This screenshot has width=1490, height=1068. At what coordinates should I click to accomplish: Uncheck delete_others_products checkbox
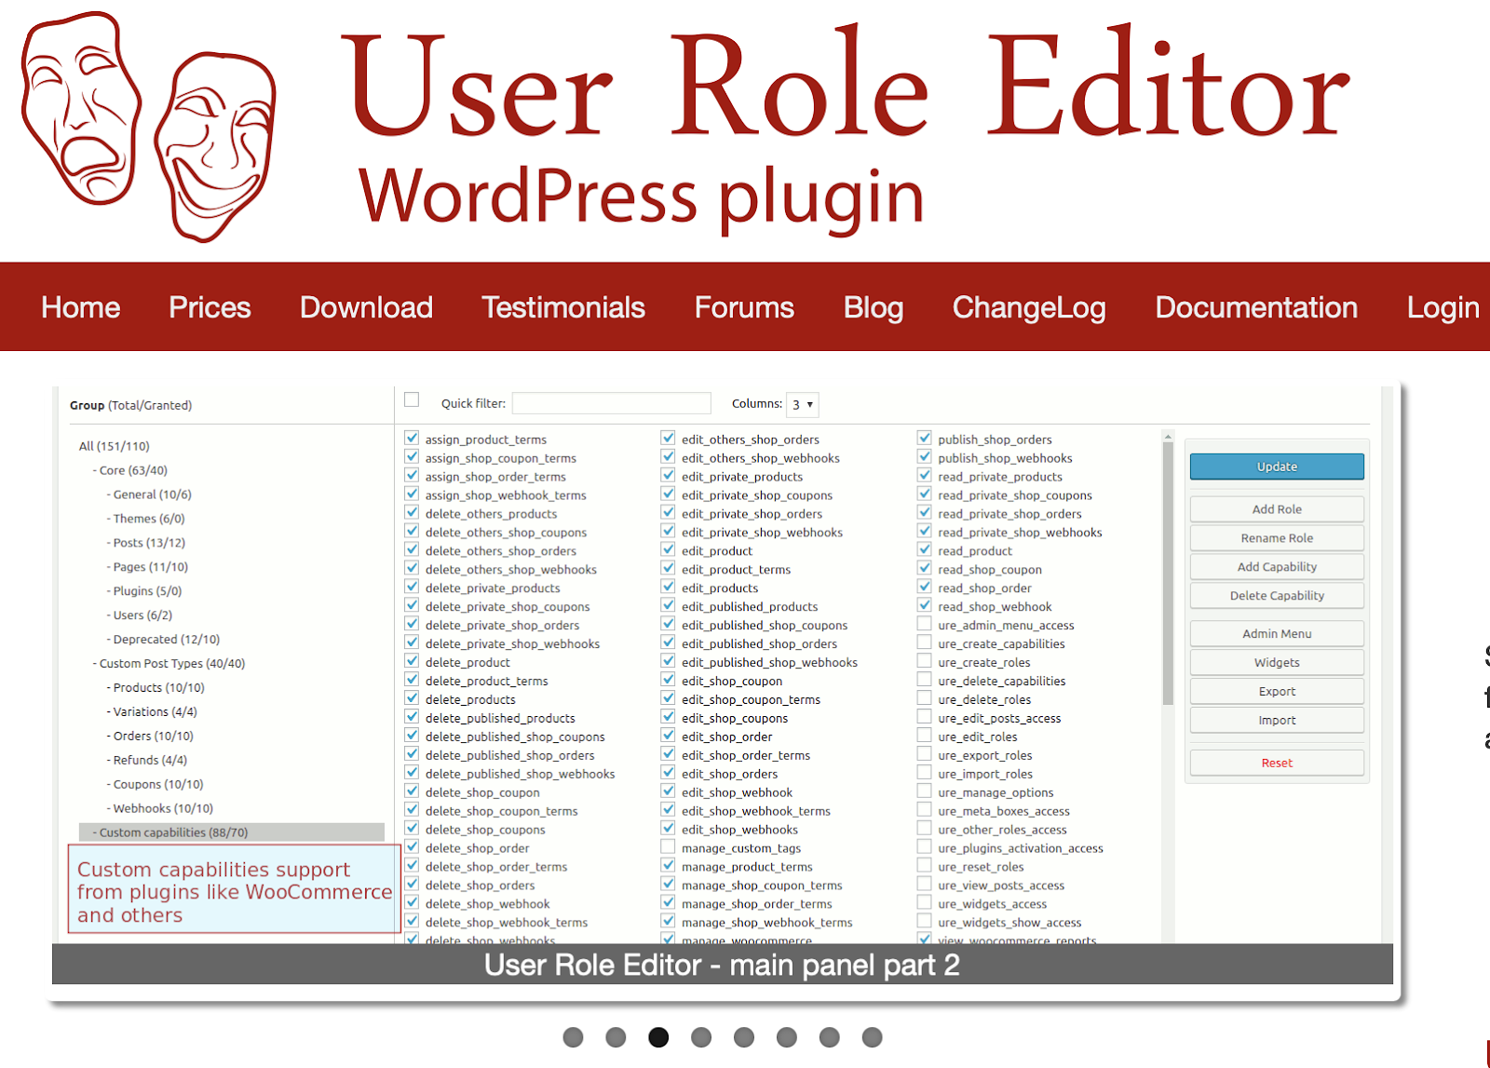412,512
